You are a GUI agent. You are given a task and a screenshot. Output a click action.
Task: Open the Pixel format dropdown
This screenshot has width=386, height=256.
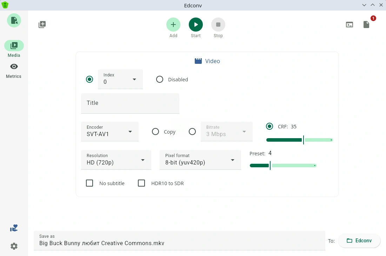tap(200, 160)
